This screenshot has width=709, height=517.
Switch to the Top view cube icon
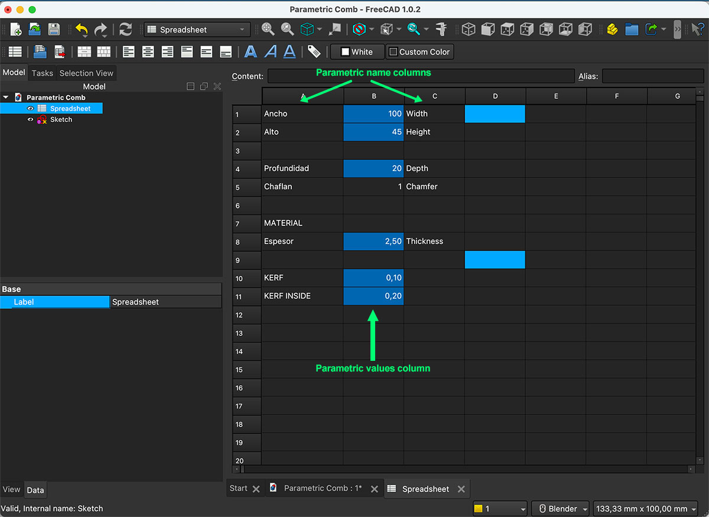tap(507, 29)
